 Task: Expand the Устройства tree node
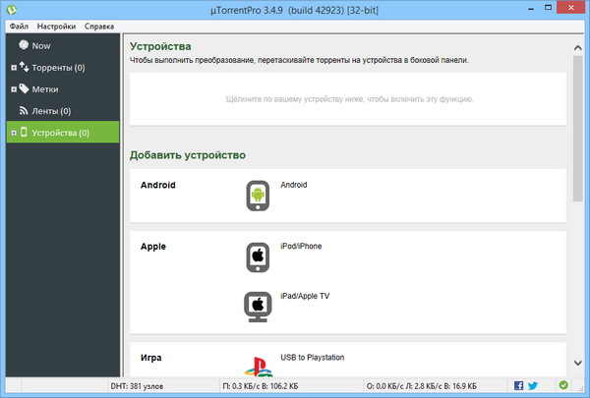pos(14,133)
